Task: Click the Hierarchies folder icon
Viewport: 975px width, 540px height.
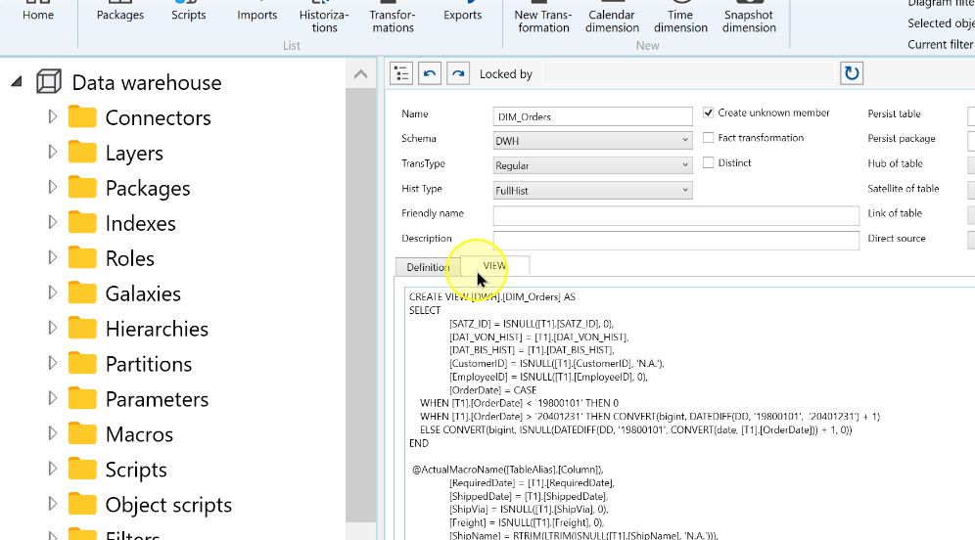Action: pos(82,328)
